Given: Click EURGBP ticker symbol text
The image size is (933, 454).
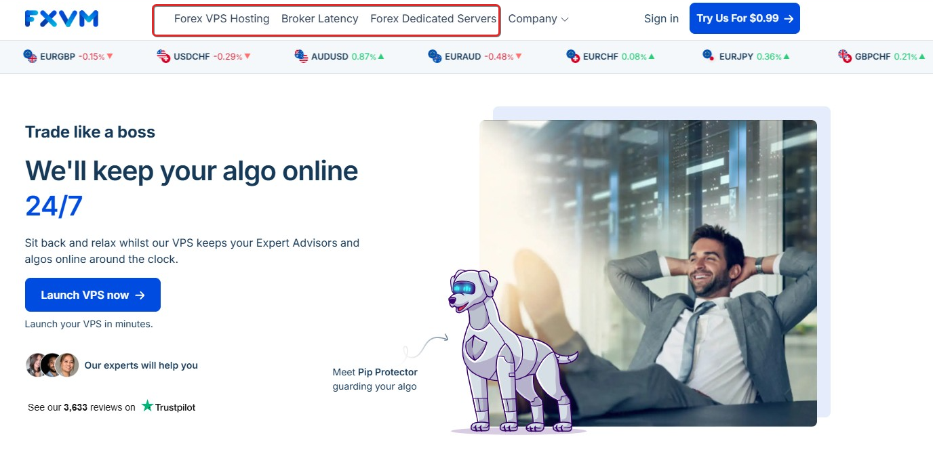Looking at the screenshot, I should 58,57.
